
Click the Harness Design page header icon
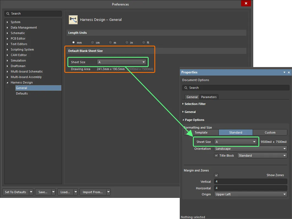(x=73, y=20)
